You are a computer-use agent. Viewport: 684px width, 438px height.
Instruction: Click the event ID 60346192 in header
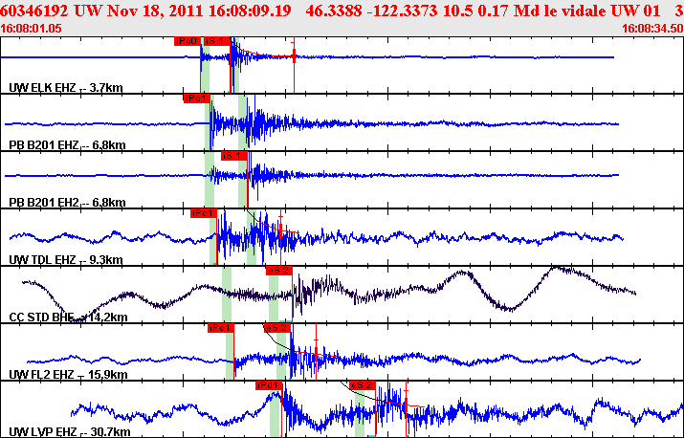[x=35, y=11]
